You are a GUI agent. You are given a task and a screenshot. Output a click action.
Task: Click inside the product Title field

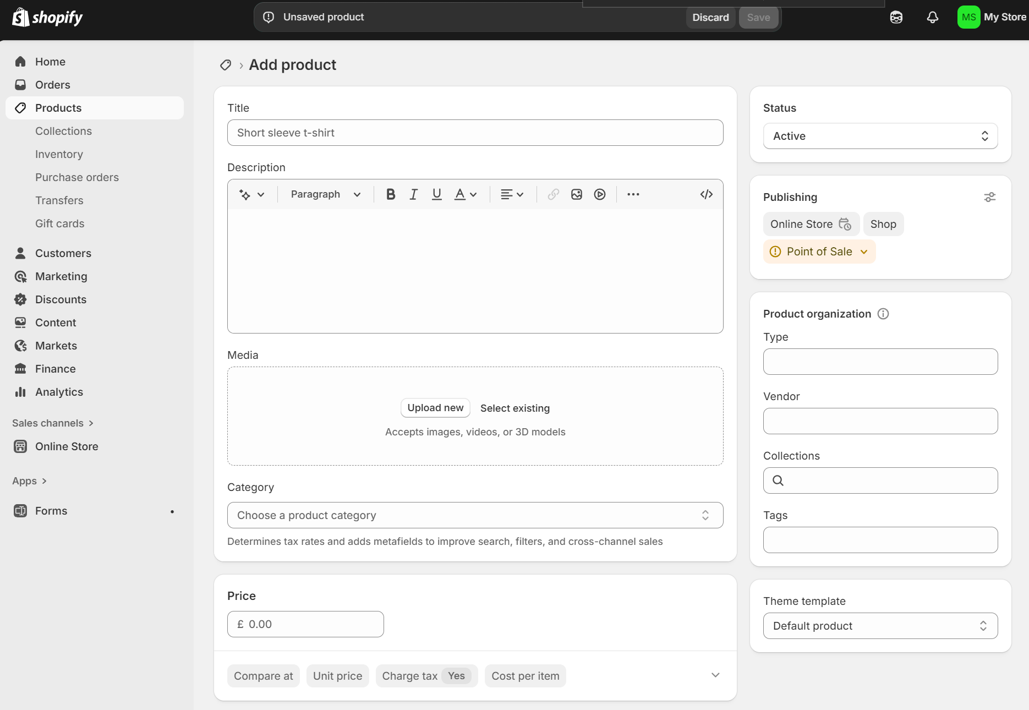pos(475,132)
